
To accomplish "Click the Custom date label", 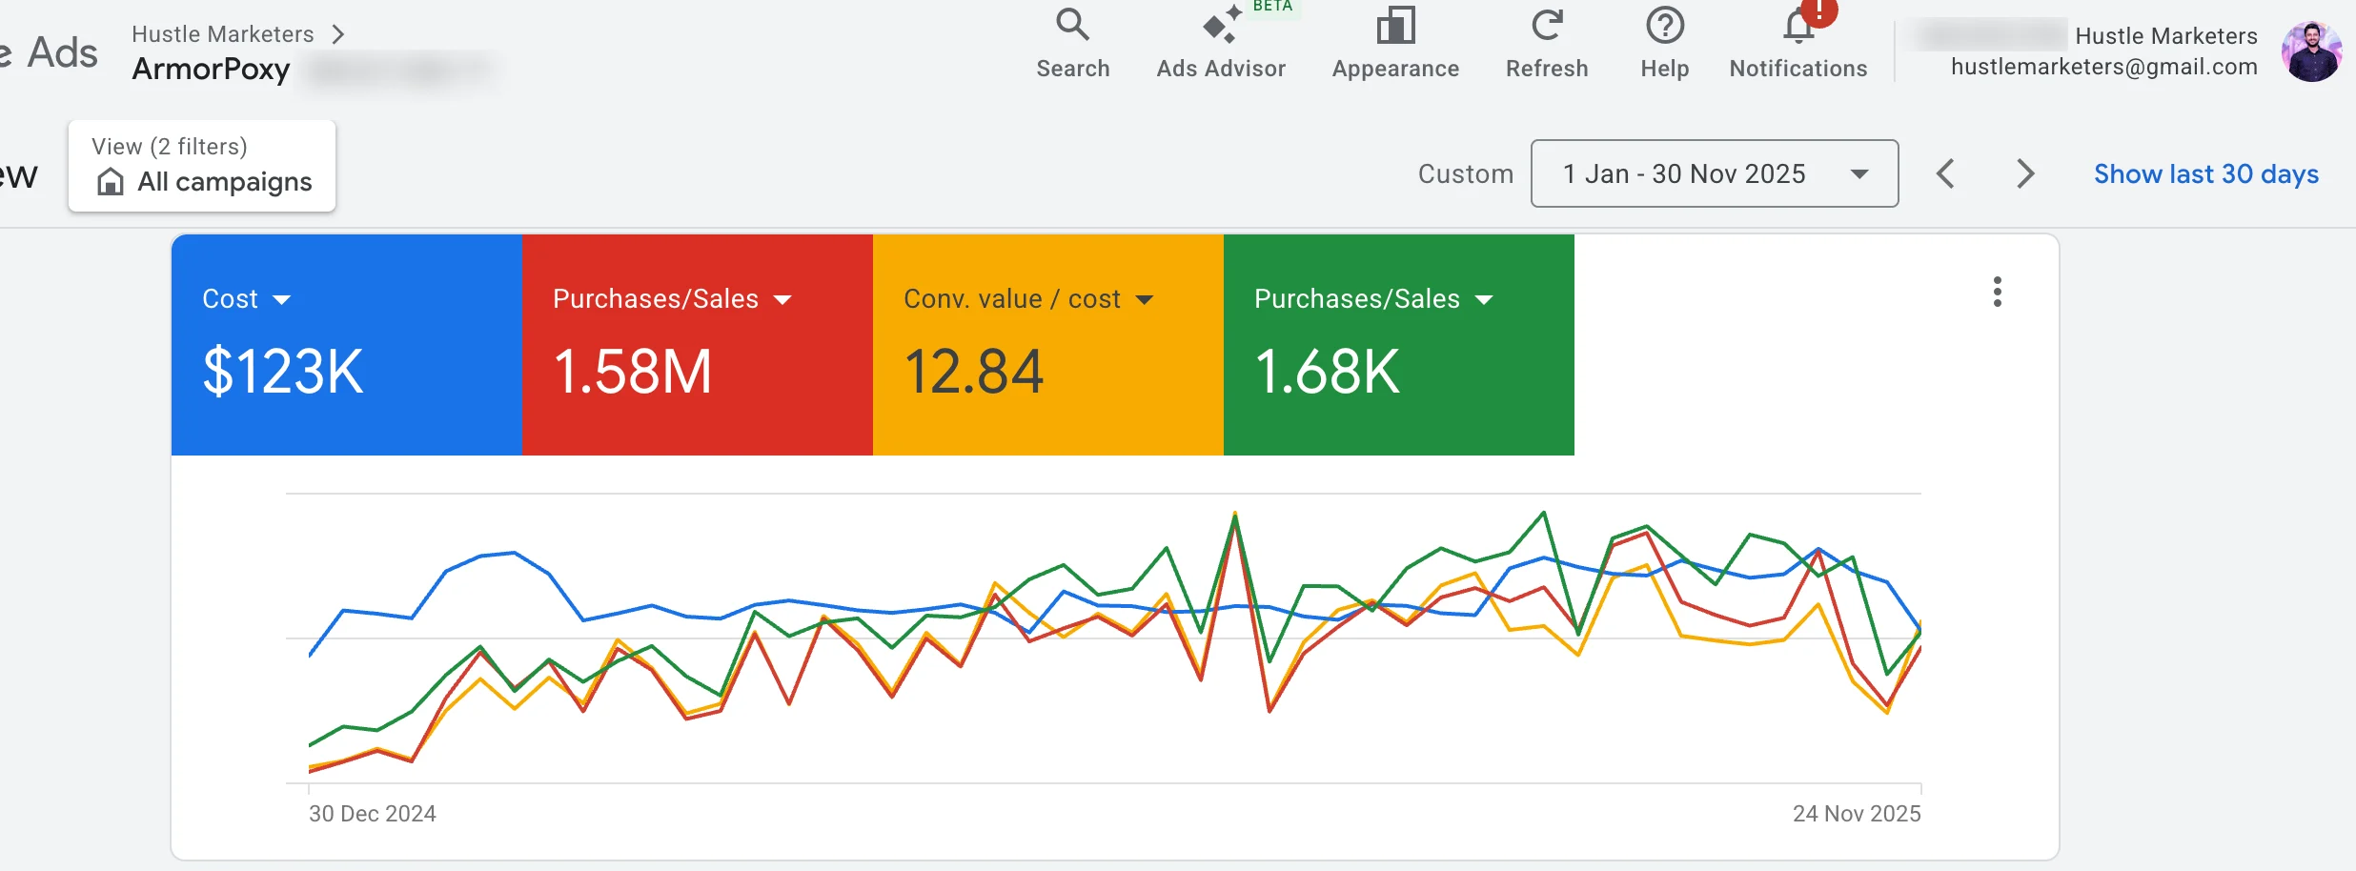I will 1466,173.
